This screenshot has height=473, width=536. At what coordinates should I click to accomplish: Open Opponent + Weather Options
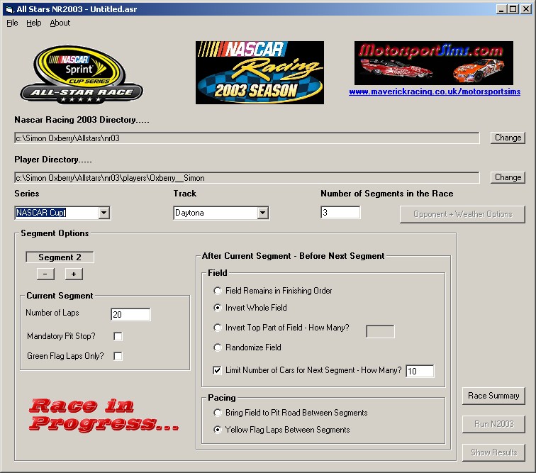tap(462, 214)
